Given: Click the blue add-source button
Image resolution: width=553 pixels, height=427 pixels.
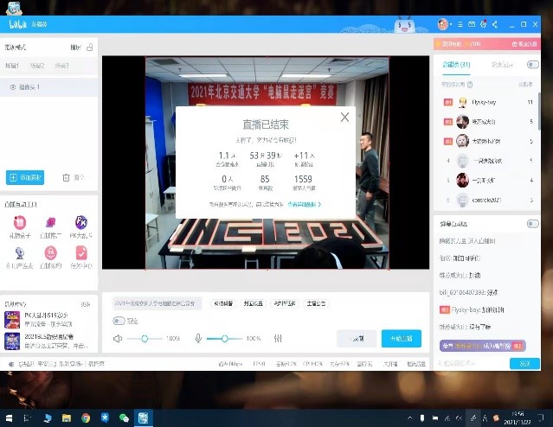Looking at the screenshot, I should 25,177.
